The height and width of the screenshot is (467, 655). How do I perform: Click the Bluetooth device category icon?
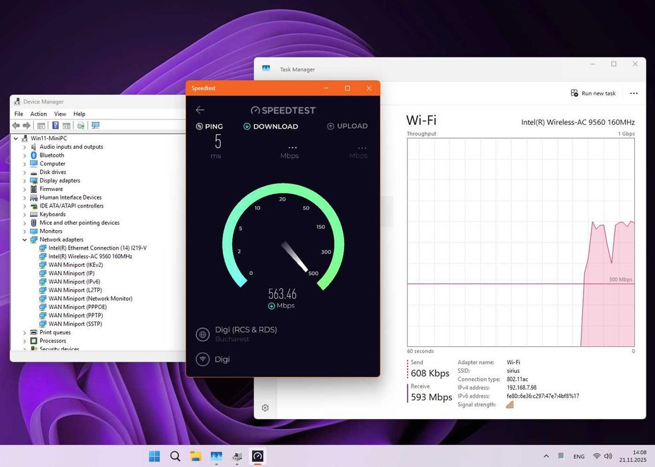point(34,155)
